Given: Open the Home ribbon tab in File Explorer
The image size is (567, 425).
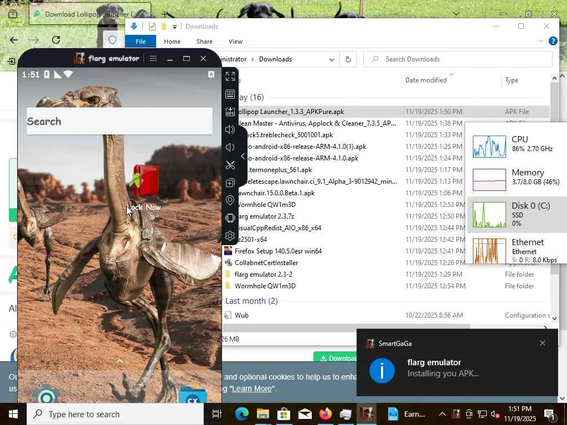Looking at the screenshot, I should (172, 42).
